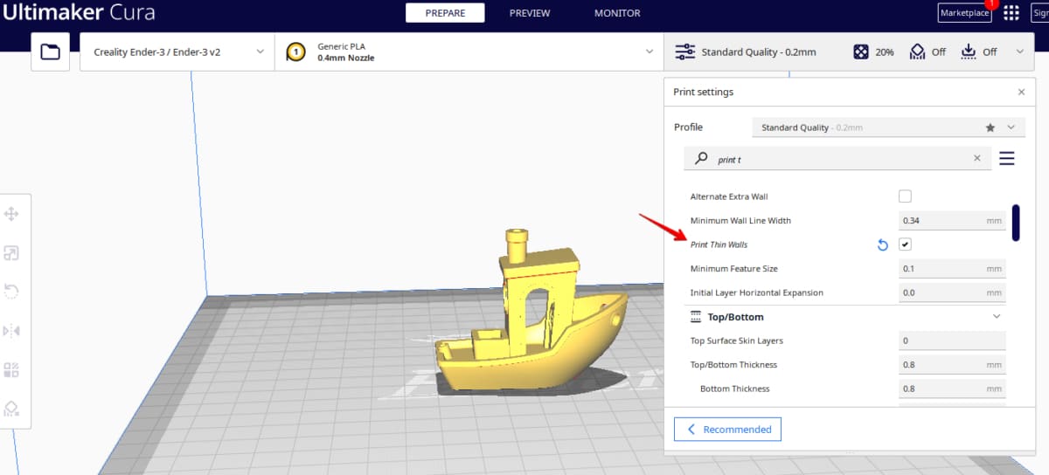Expand the print settings summary chevron
The height and width of the screenshot is (475, 1049).
(x=1019, y=52)
